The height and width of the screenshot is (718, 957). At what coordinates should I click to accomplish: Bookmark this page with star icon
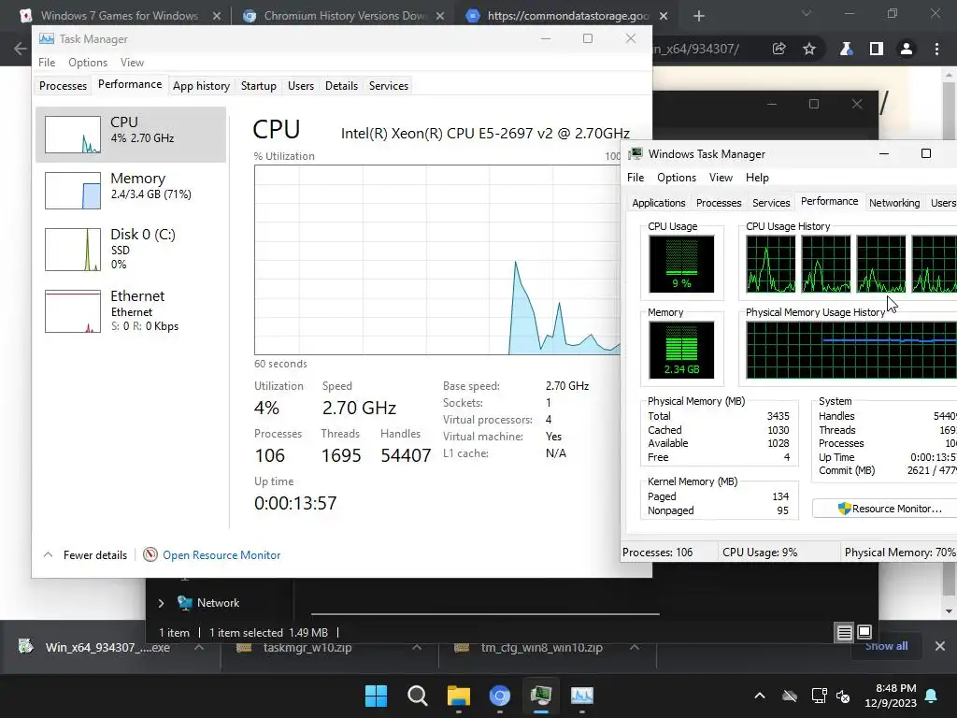pyautogui.click(x=809, y=49)
